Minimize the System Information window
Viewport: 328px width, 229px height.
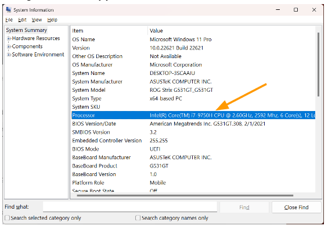click(x=278, y=10)
